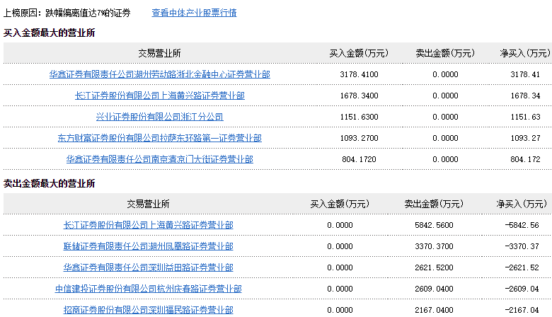Click 净买入(万元) header in the buy table
This screenshot has height=317, width=552.
coord(525,53)
